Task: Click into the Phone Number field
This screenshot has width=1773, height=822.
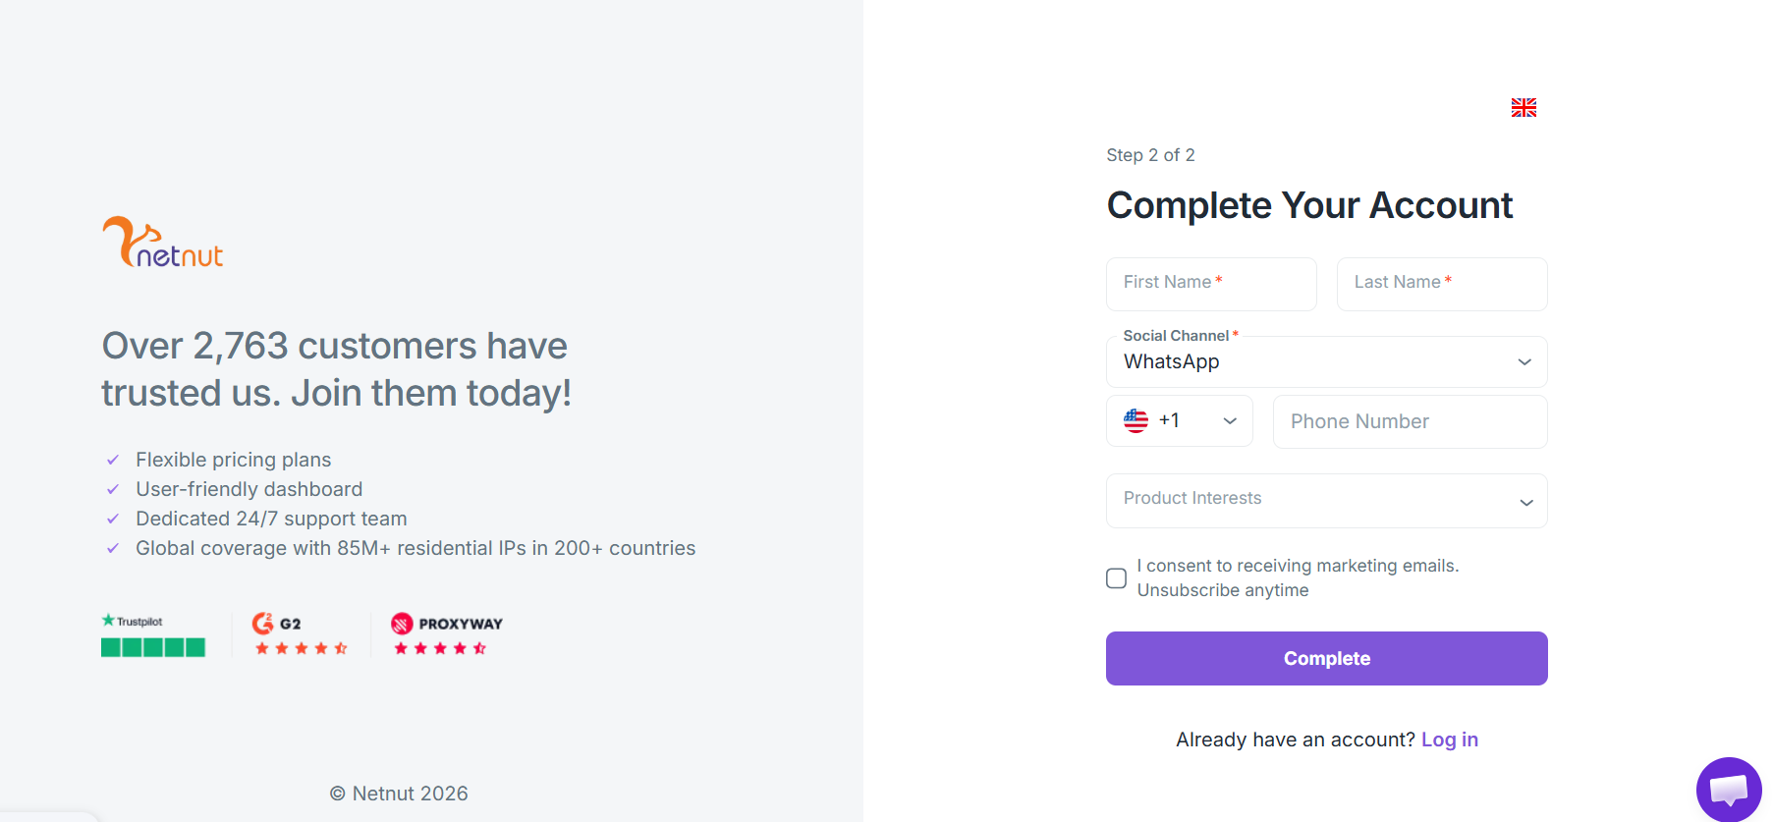Action: pyautogui.click(x=1410, y=421)
